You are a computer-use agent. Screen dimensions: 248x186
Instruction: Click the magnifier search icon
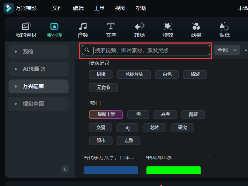(87, 50)
